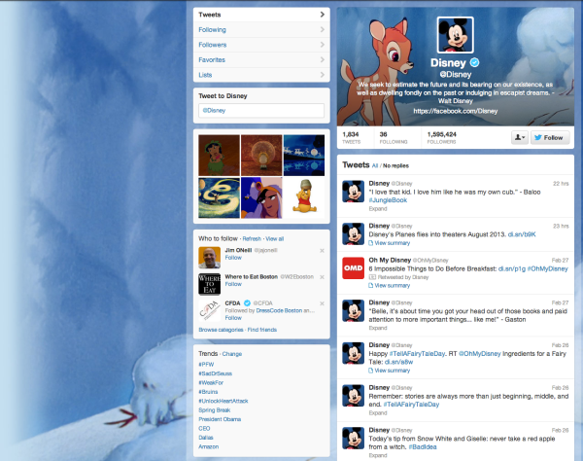The height and width of the screenshot is (461, 583).
Task: Switch tweet filter to All
Action: tap(375, 166)
